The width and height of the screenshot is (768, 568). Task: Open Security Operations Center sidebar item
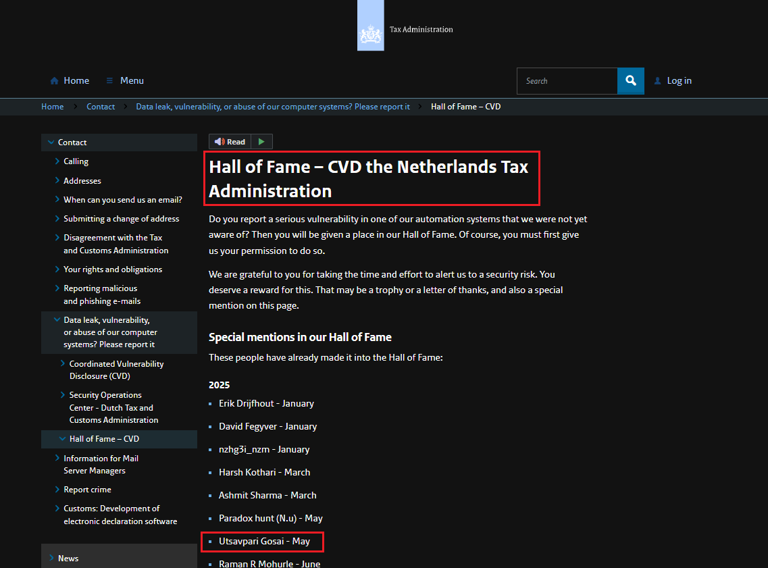click(113, 407)
